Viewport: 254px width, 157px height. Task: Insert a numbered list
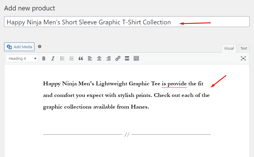pos(71,59)
